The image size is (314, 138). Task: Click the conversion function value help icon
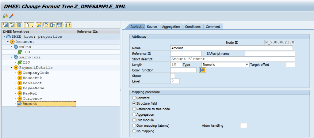pos(203,70)
